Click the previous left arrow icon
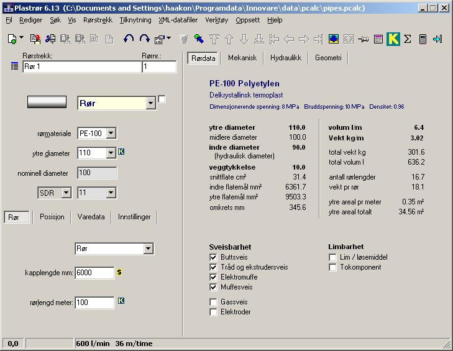Viewport: 453px width, 351px height. (x=289, y=39)
